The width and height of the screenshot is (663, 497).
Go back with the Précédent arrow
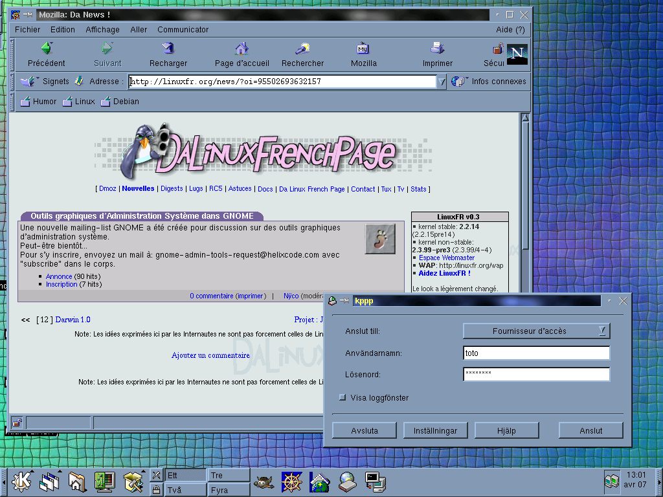[x=47, y=48]
